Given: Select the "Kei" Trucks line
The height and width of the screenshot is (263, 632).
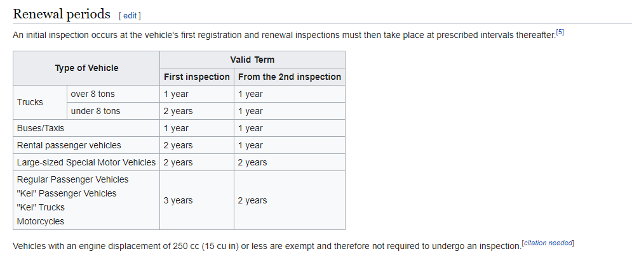Looking at the screenshot, I should (41, 207).
